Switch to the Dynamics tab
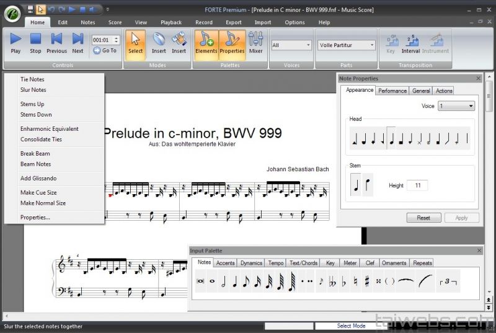496x333 pixels. coord(251,263)
